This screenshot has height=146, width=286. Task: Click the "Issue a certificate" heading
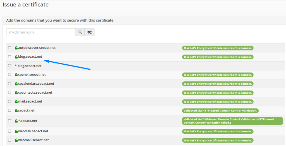click(25, 4)
